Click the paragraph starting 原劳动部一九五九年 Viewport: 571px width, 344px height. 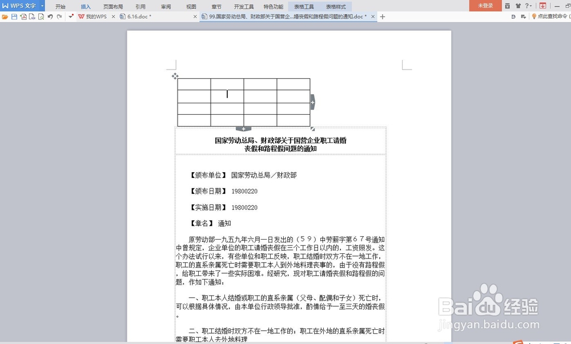click(280, 261)
